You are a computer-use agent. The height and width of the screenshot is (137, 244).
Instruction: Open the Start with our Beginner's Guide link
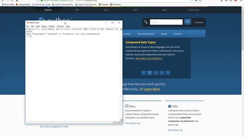54,127
